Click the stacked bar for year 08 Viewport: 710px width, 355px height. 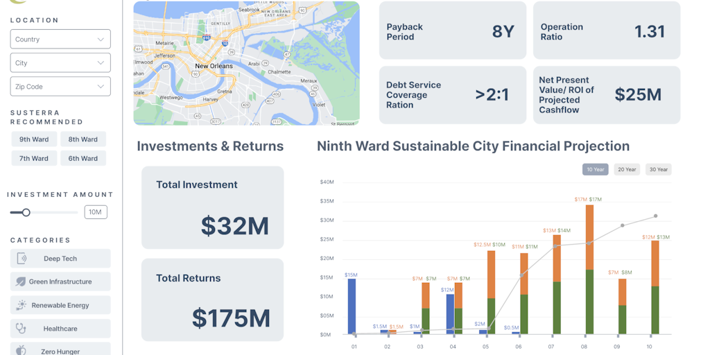click(x=589, y=270)
